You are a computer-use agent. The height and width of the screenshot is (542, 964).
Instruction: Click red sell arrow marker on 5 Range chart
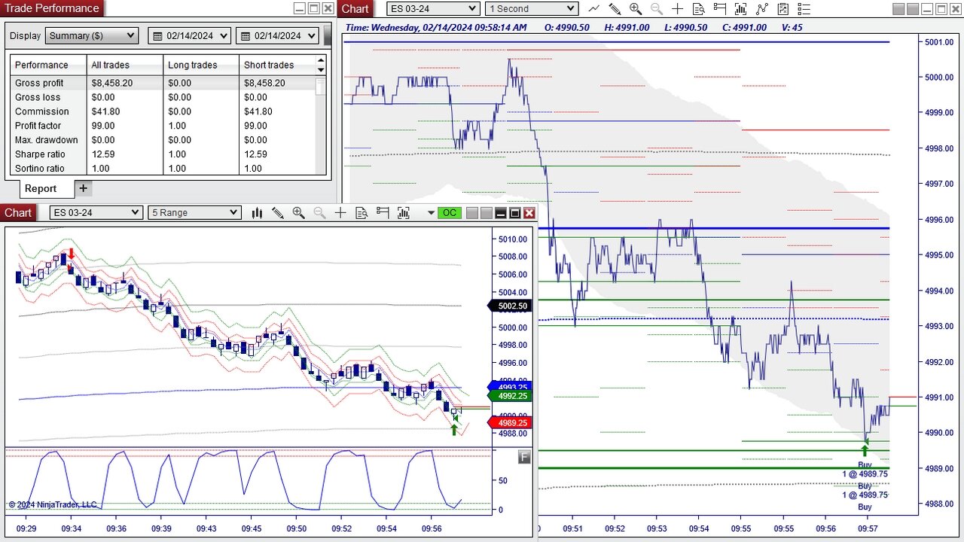(x=71, y=254)
